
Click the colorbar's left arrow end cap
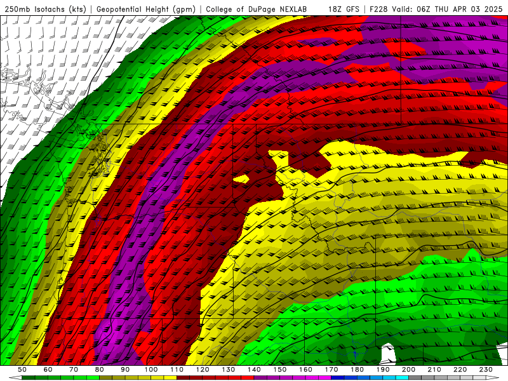coord(15,378)
